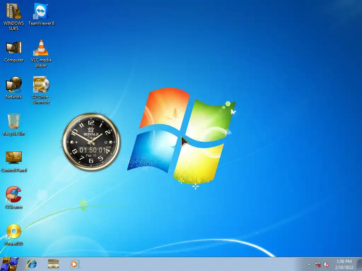
Task: Select the Control Panel desktop icon
Action: coord(14,161)
